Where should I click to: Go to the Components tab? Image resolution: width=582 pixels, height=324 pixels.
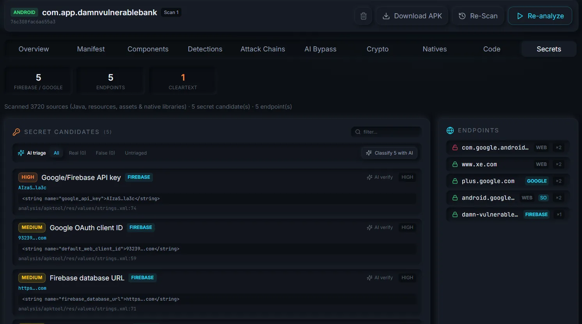pos(148,49)
